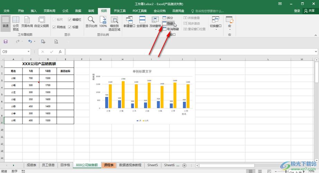Open Switch Windows (切换窗口) menu
319x173 pixels.
tap(216, 23)
